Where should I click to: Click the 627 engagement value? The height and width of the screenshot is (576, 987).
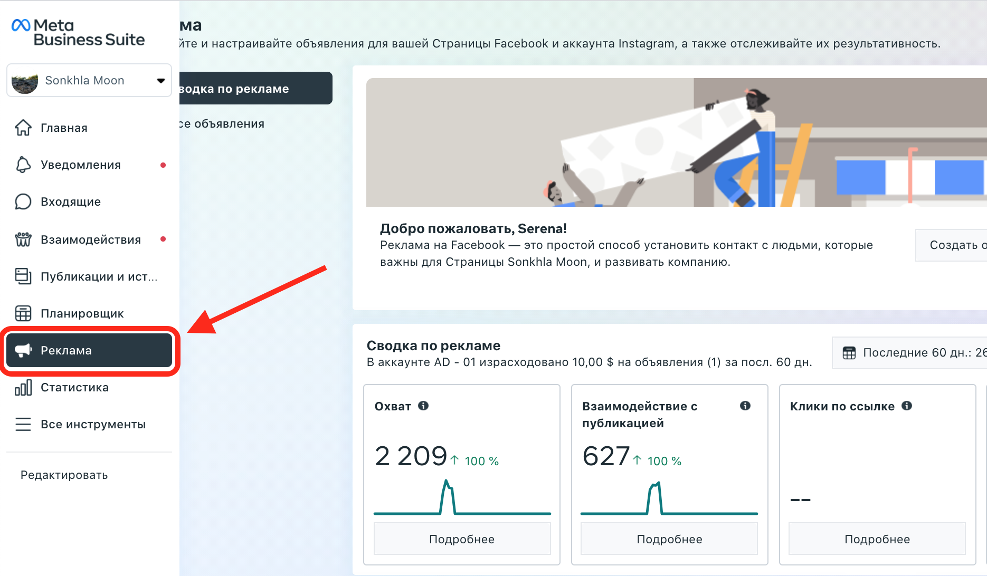pyautogui.click(x=606, y=456)
